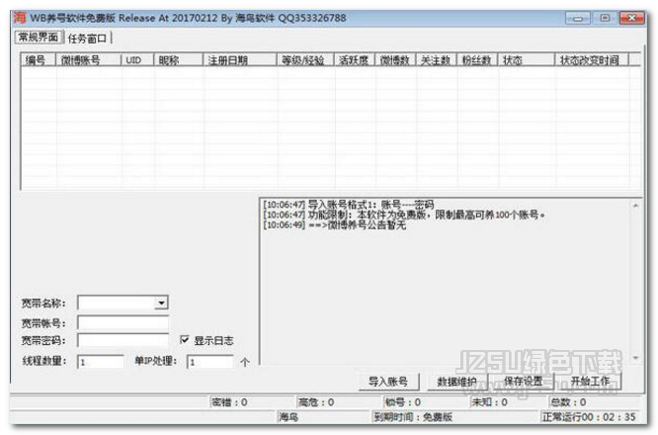
Task: Save settings with 保存设置 button
Action: coord(523,382)
